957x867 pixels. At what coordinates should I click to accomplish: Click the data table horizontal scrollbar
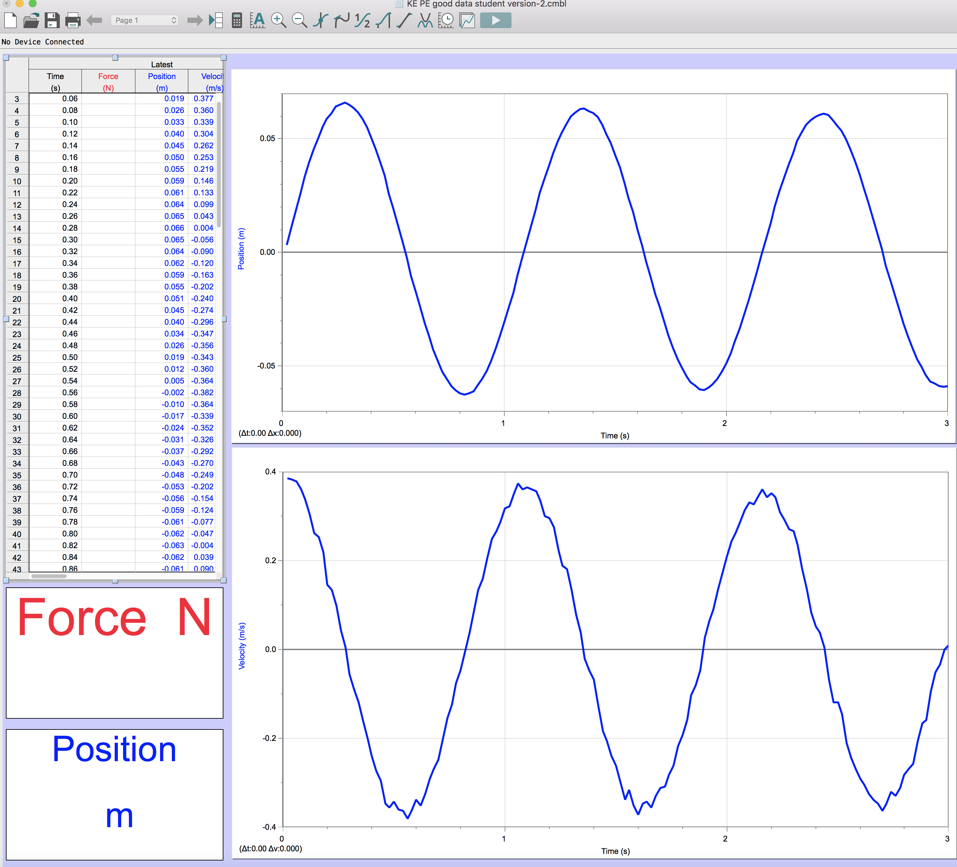[x=49, y=576]
